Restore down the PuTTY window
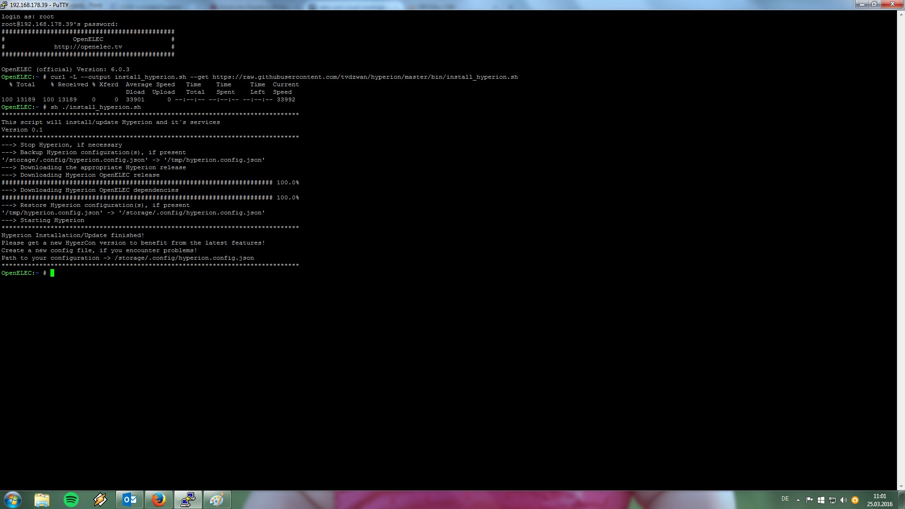 click(874, 4)
